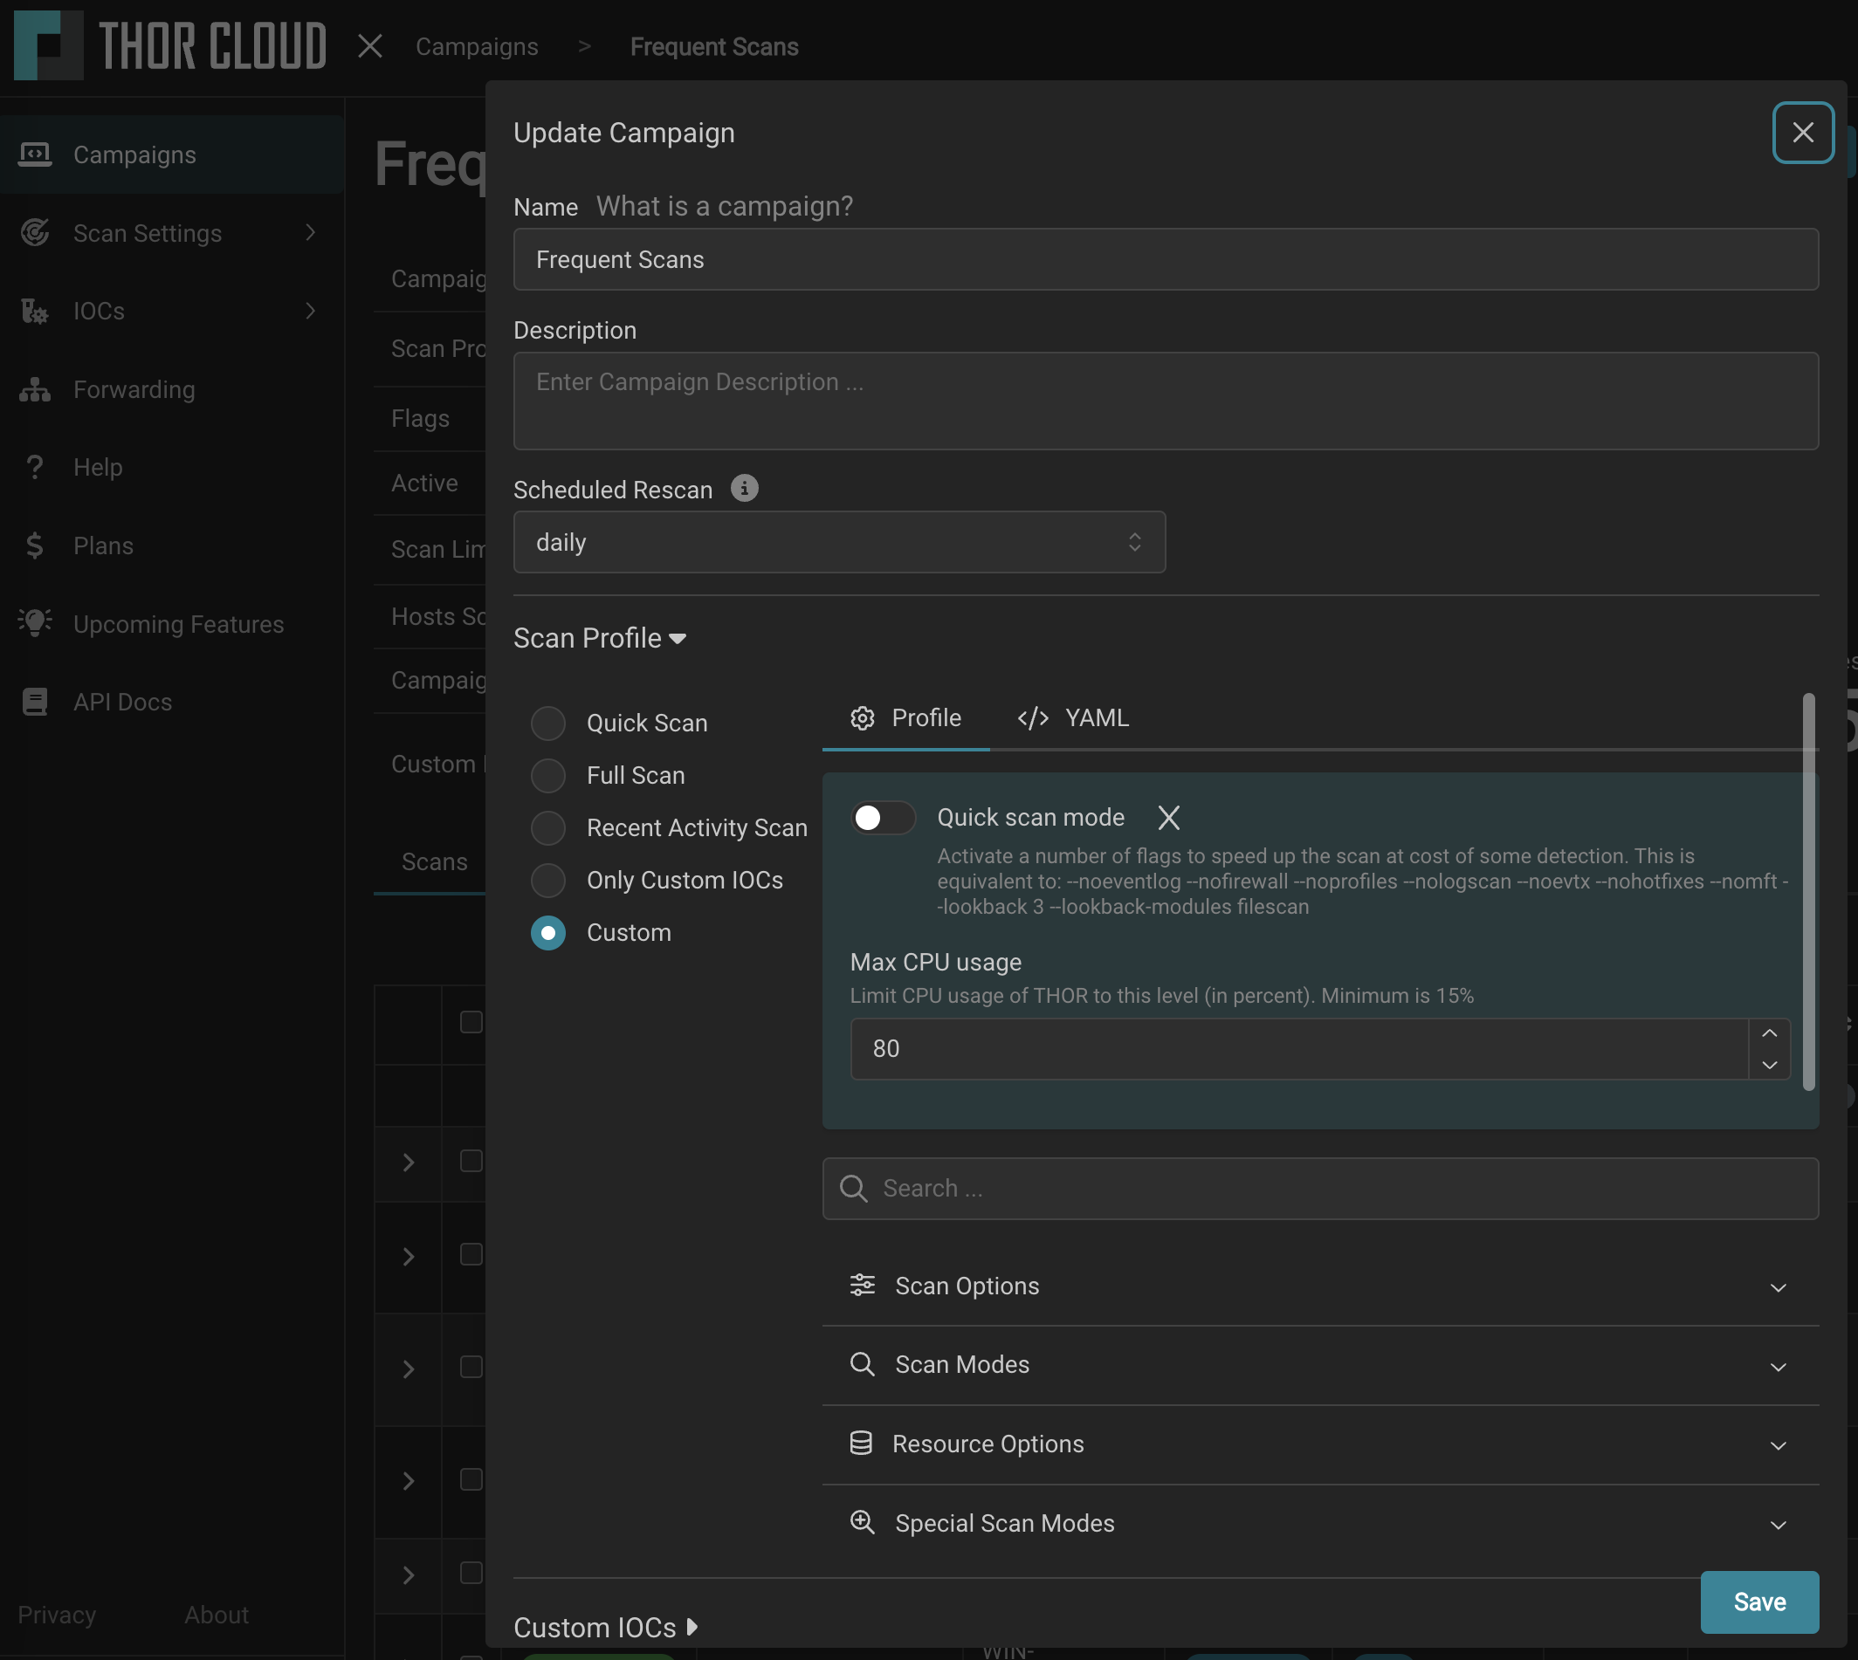This screenshot has width=1858, height=1660.
Task: Open the Forwarding sidebar item
Action: (x=134, y=389)
